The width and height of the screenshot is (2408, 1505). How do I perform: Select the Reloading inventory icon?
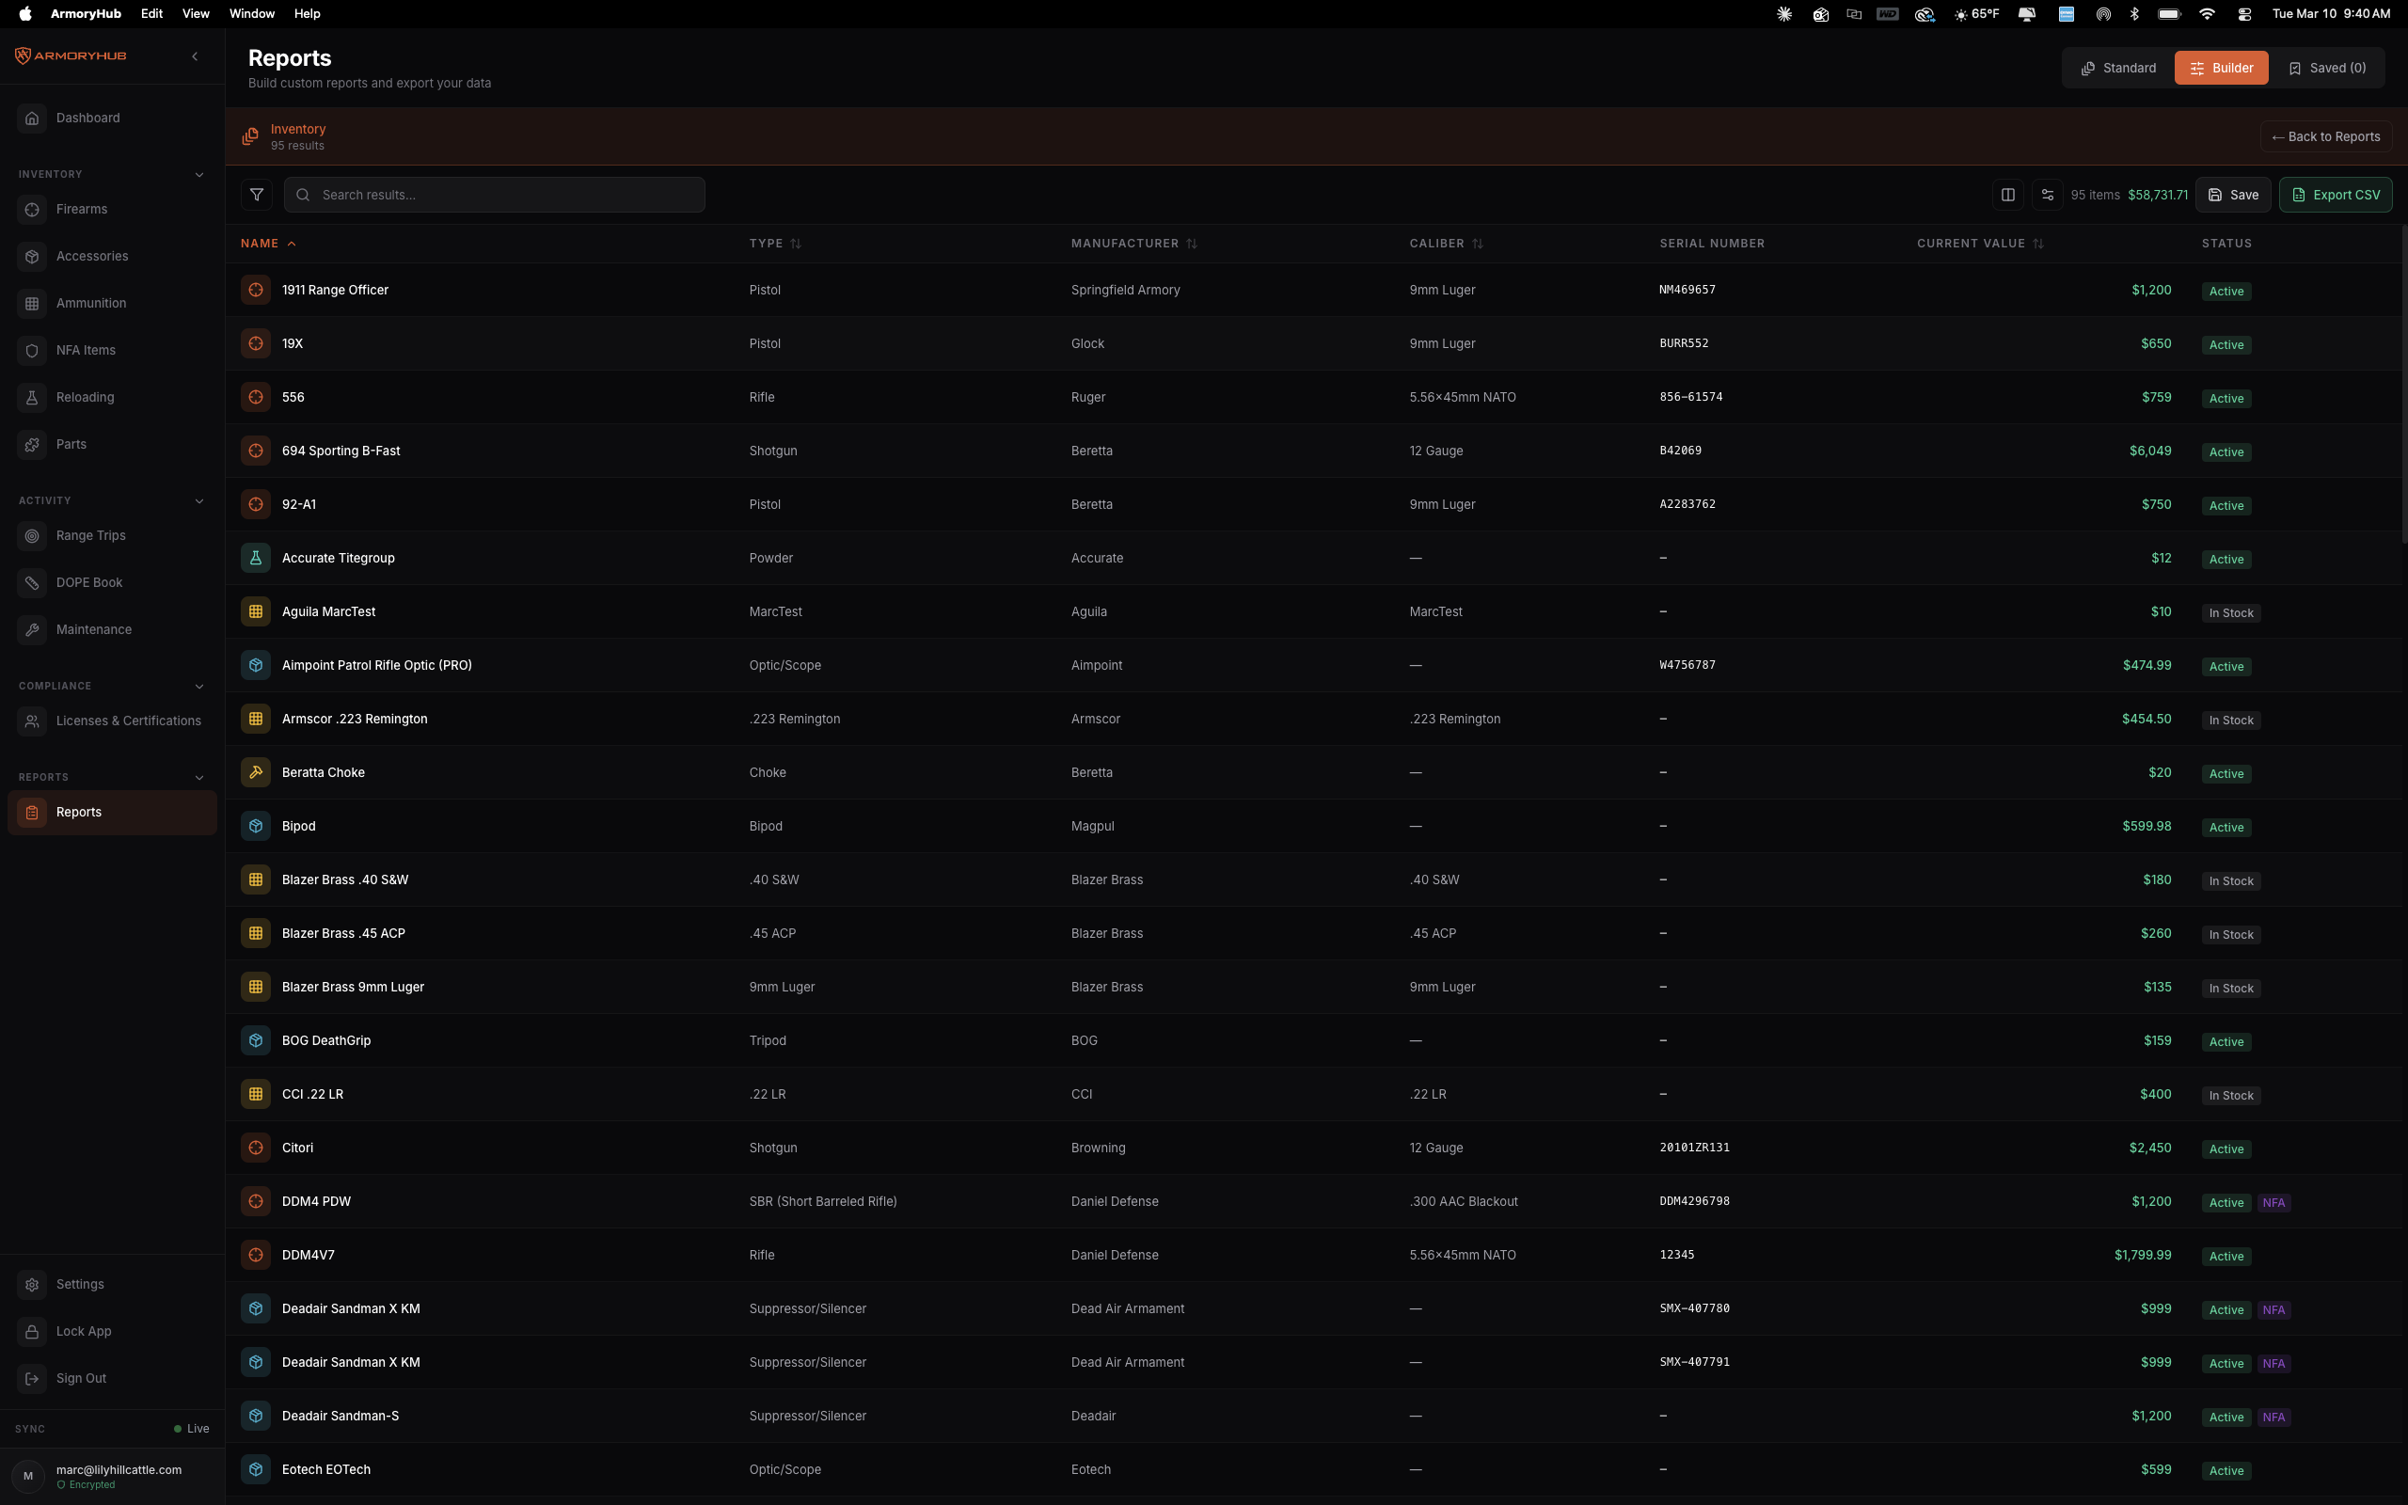pyautogui.click(x=32, y=396)
